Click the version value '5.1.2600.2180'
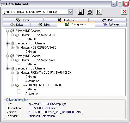Viewport: 130px width, 123px height. point(38,112)
